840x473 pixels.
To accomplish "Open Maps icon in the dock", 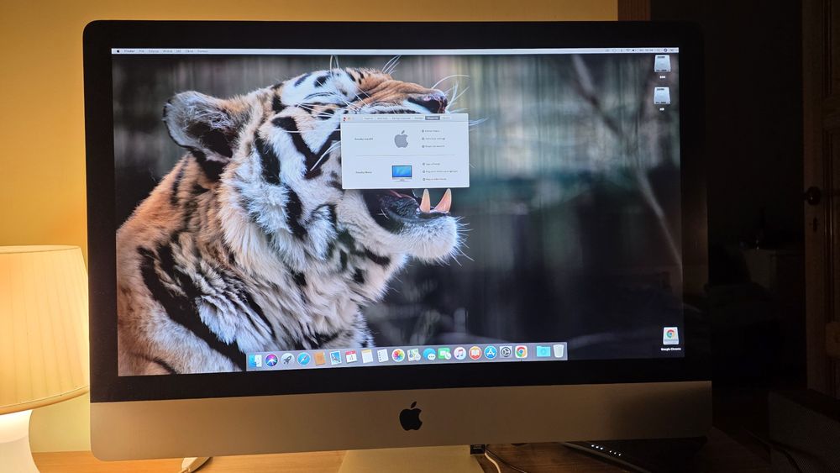I will [x=413, y=355].
